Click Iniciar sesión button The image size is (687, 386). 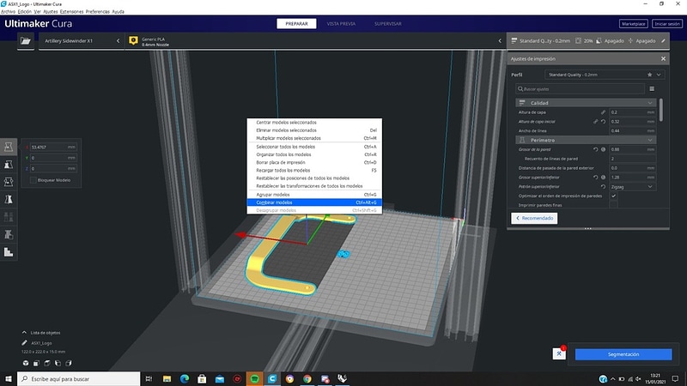coord(667,24)
